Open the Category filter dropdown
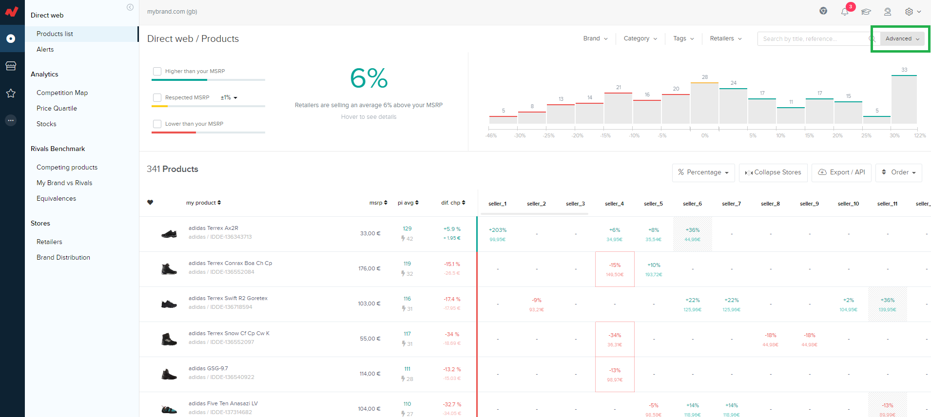The height and width of the screenshot is (417, 931). coord(640,38)
